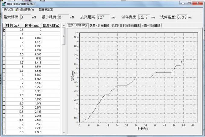Screen dimensions: 205x137
Task: Select the row indicator arrow of first row
Action: (x=4, y=30)
